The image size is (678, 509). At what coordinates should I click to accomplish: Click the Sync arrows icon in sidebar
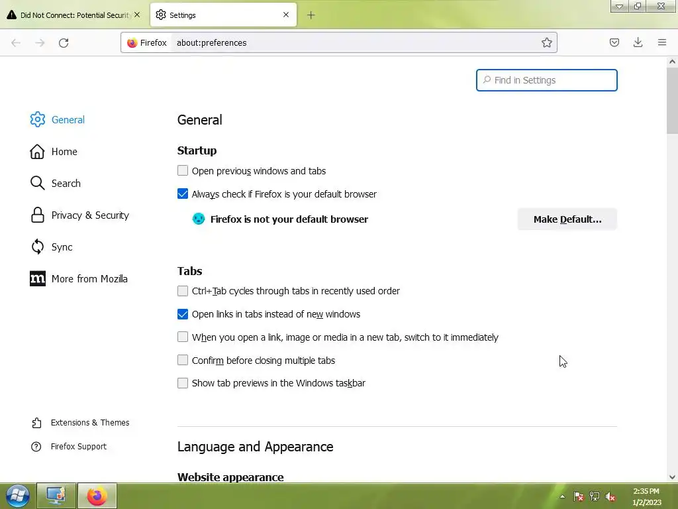point(38,247)
